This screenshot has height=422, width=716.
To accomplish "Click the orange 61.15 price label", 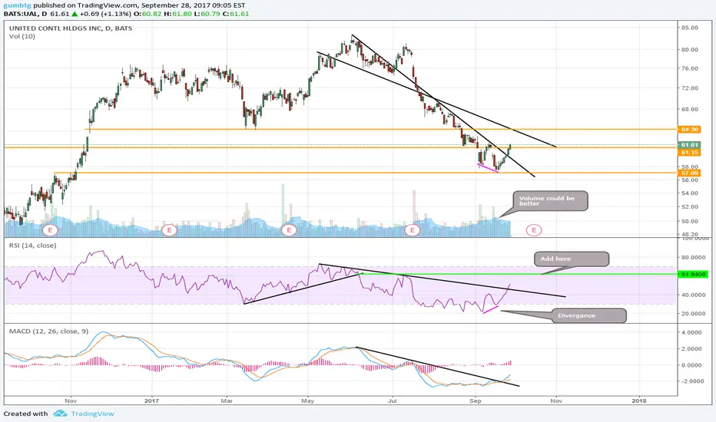I will pyautogui.click(x=690, y=153).
